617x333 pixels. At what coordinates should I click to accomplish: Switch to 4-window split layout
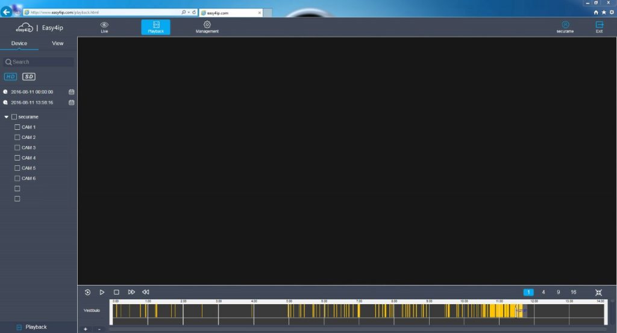[x=543, y=292]
